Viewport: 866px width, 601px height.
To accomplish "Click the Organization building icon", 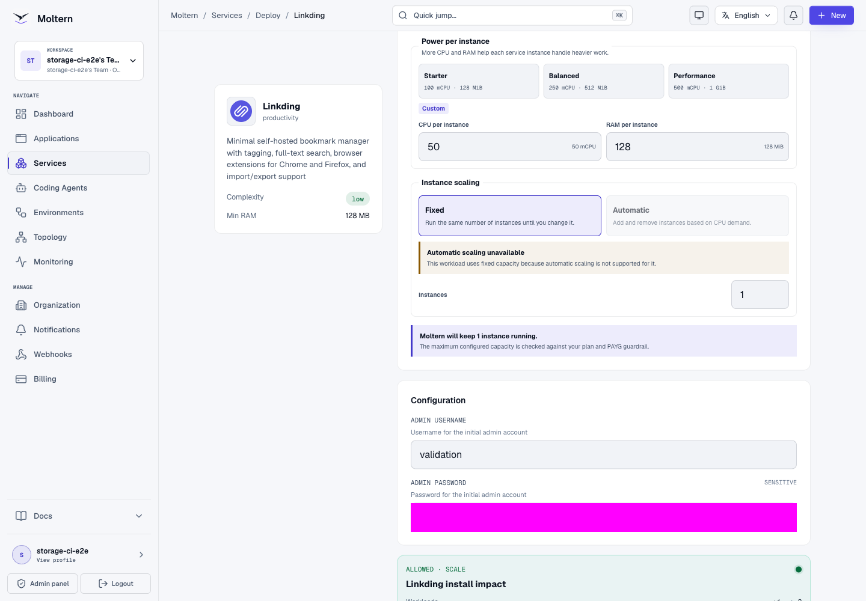I will [21, 305].
